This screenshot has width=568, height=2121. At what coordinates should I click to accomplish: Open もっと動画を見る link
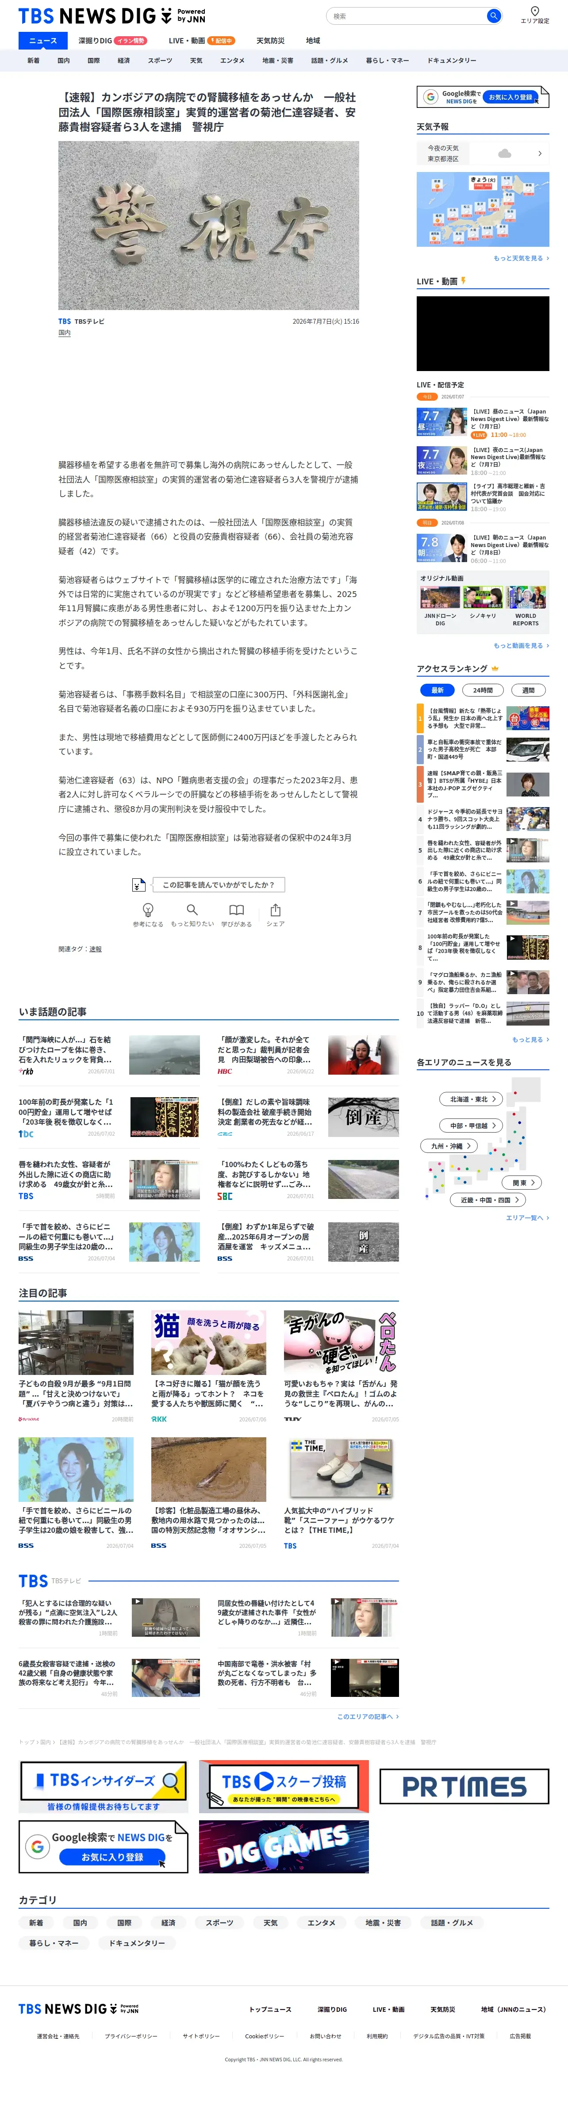[521, 646]
